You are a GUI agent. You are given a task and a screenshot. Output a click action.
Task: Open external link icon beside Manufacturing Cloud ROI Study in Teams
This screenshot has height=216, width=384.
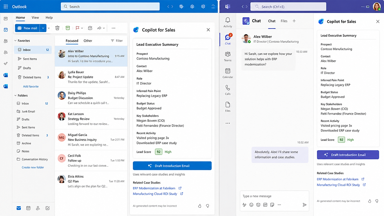[x=364, y=185]
